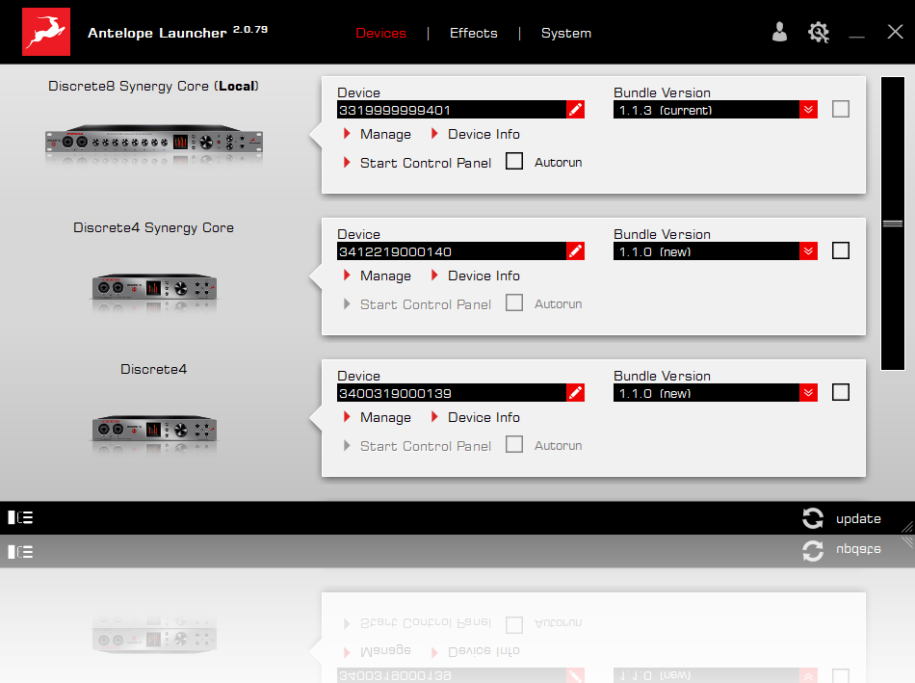Image resolution: width=915 pixels, height=683 pixels.
Task: Click Manage arrow for device 3412219000140
Action: pyautogui.click(x=347, y=275)
